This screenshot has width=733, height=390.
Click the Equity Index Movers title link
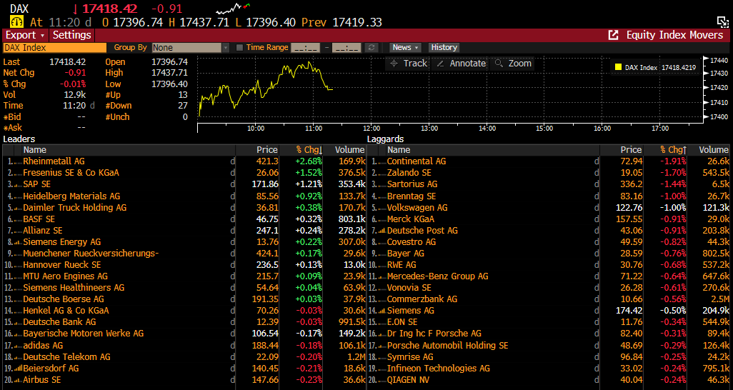point(674,35)
